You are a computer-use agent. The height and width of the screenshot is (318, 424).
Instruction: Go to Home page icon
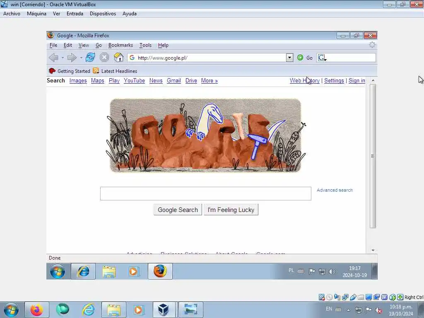118,57
